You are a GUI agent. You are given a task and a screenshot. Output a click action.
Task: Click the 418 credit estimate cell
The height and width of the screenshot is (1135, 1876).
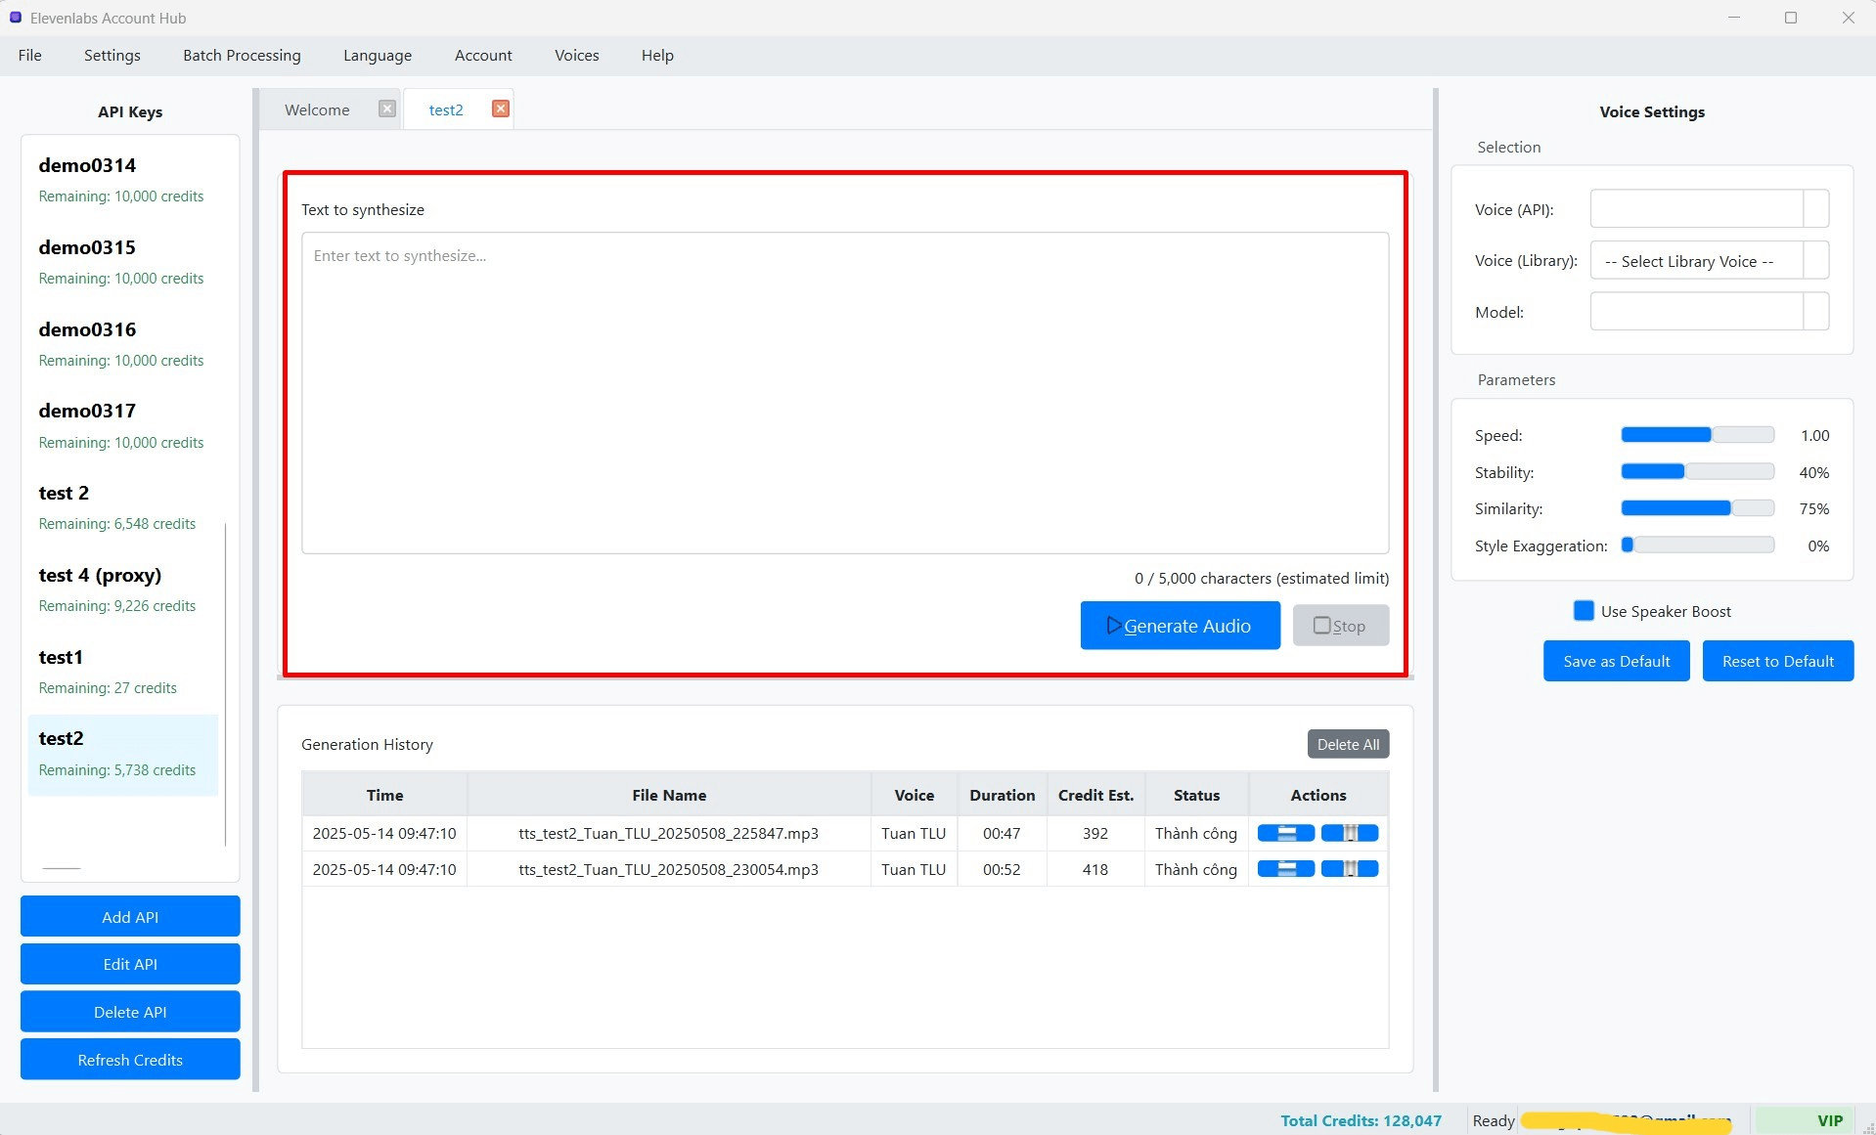pos(1095,869)
